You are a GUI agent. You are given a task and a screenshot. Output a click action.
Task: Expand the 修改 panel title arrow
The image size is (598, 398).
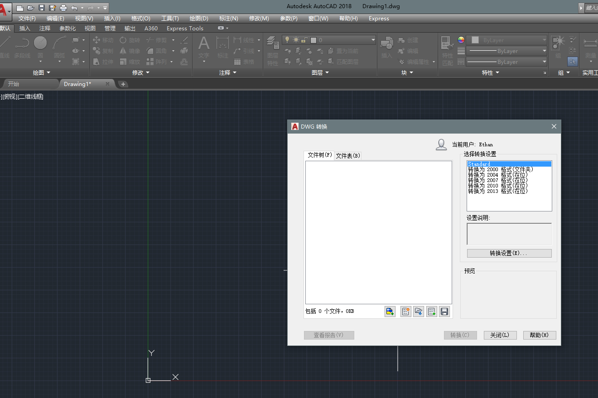coord(148,72)
